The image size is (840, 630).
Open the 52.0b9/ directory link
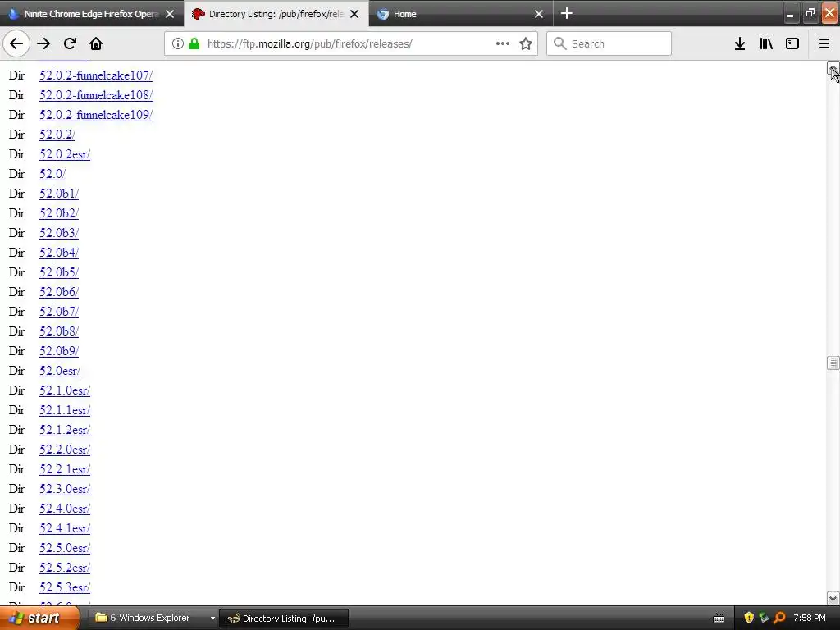(x=59, y=351)
